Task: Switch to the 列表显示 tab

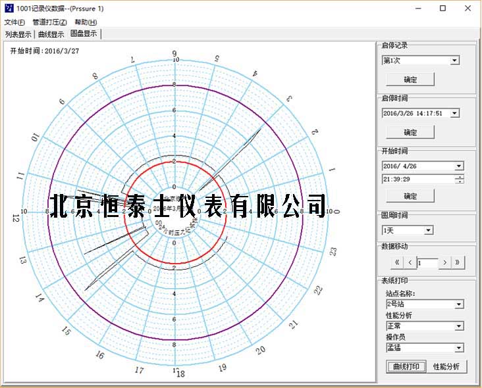Action: [x=18, y=34]
